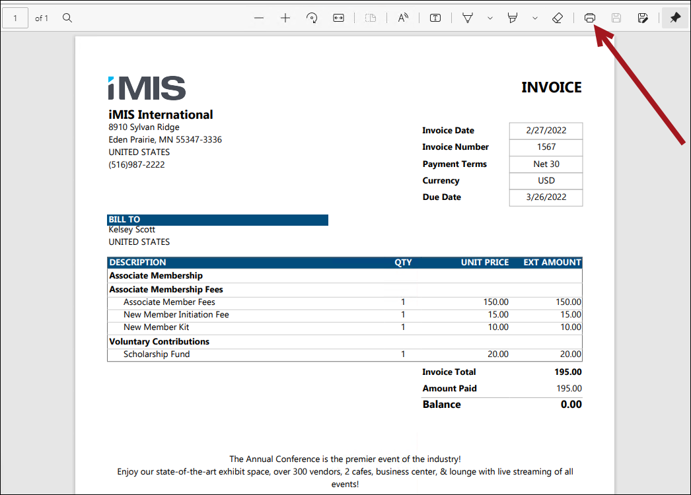Image resolution: width=691 pixels, height=495 pixels.
Task: Click the Save as icon
Action: click(x=643, y=18)
